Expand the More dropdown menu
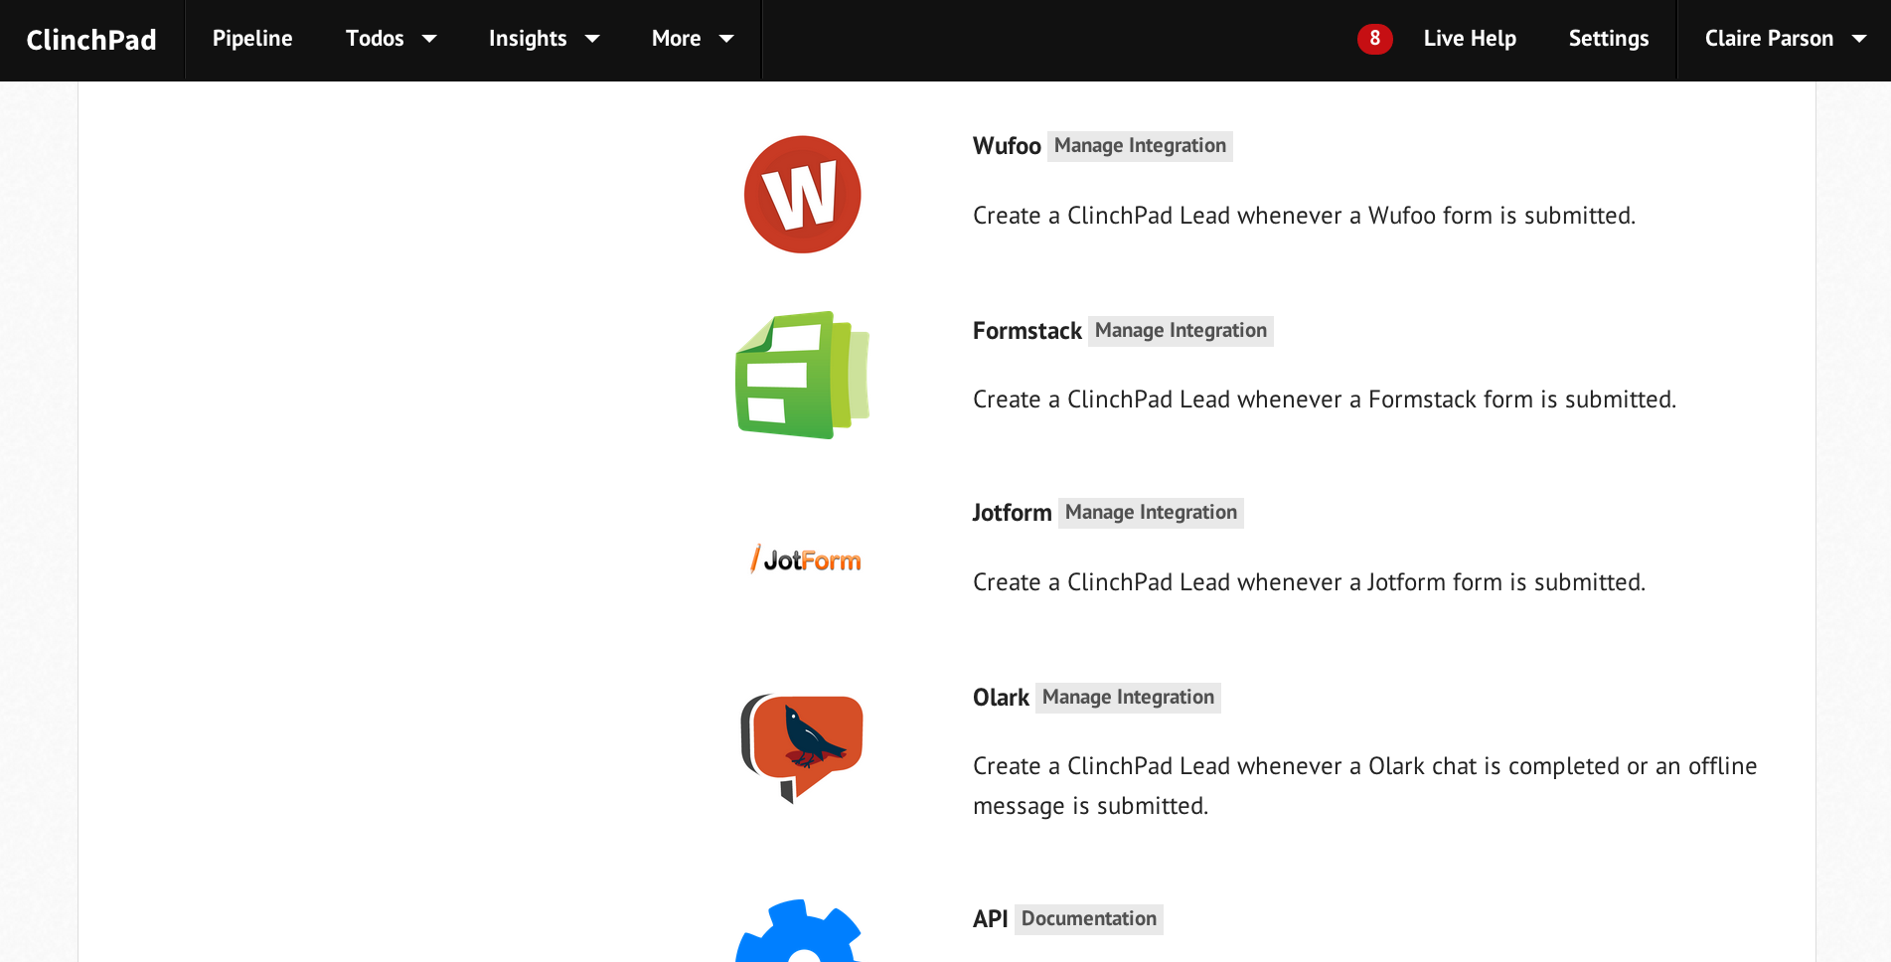The image size is (1891, 962). click(x=693, y=39)
